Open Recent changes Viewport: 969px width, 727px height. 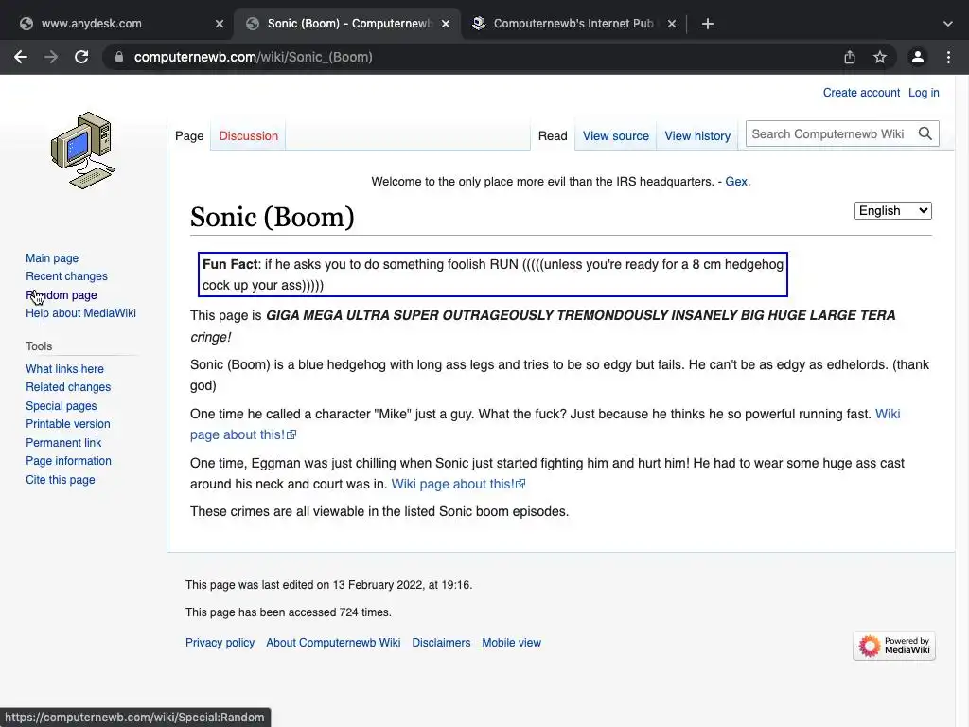tap(66, 276)
